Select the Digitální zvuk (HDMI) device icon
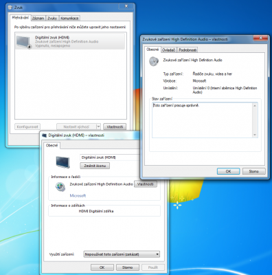The image size is (272, 275). (x=24, y=42)
